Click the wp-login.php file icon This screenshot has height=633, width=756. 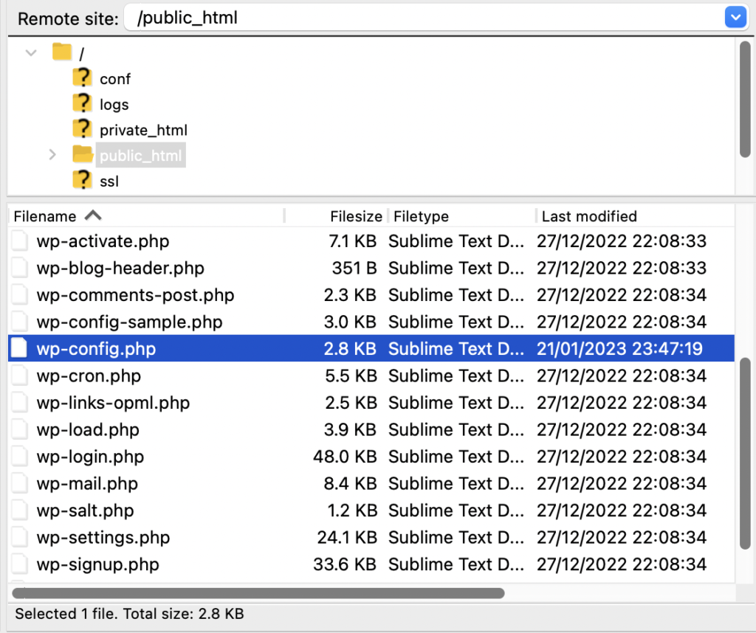click(19, 456)
